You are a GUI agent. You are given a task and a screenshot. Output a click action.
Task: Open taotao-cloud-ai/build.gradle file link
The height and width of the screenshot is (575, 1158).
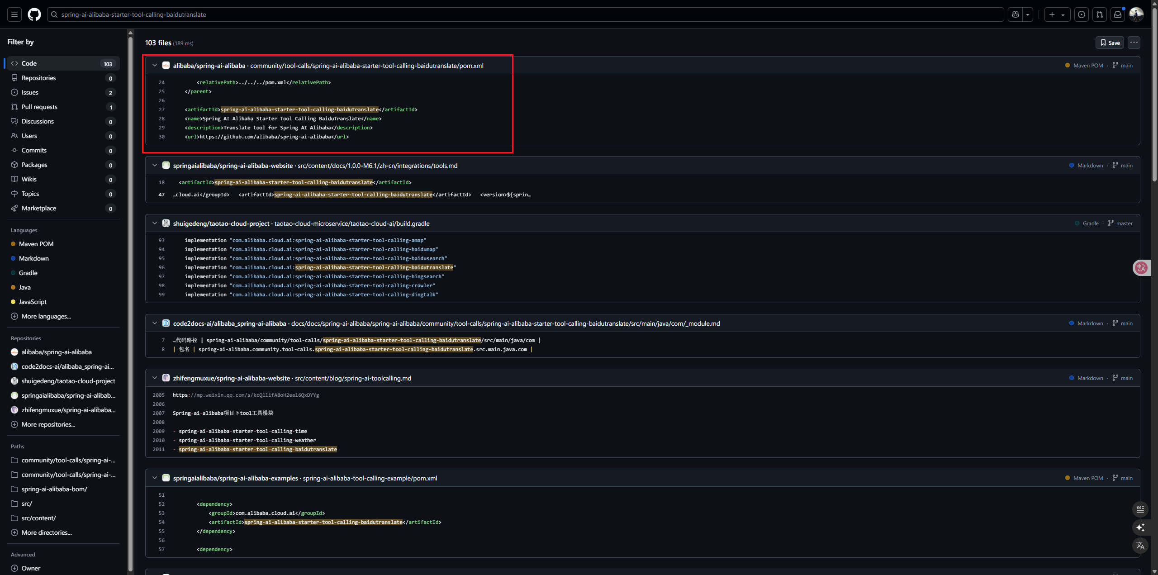(x=352, y=223)
